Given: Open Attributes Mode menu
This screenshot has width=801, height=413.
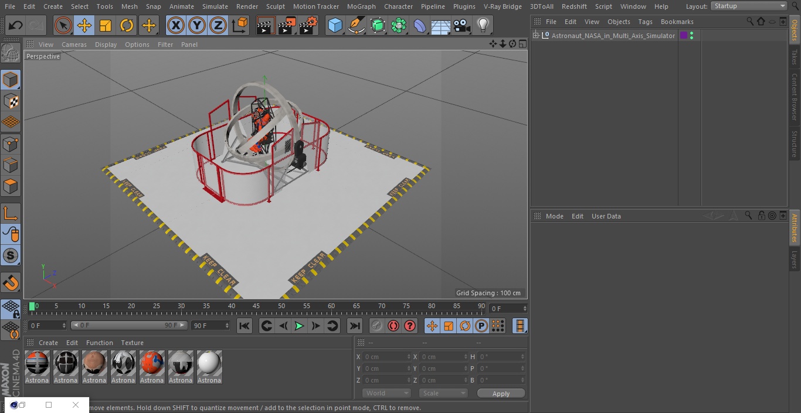Looking at the screenshot, I should pos(554,216).
